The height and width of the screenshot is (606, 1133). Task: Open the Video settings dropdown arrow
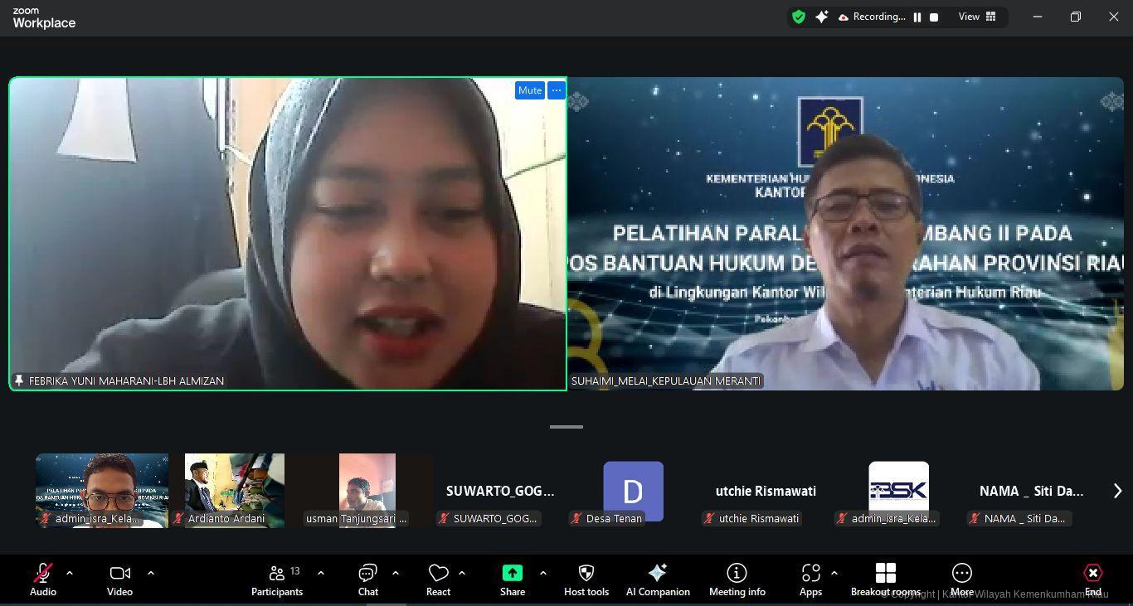click(151, 572)
